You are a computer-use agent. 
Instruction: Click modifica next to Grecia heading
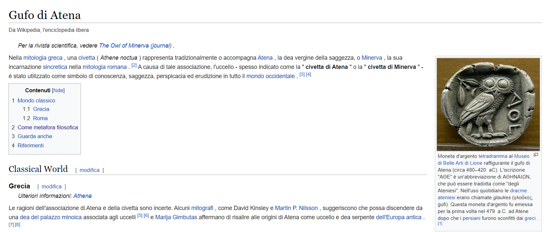[52, 187]
